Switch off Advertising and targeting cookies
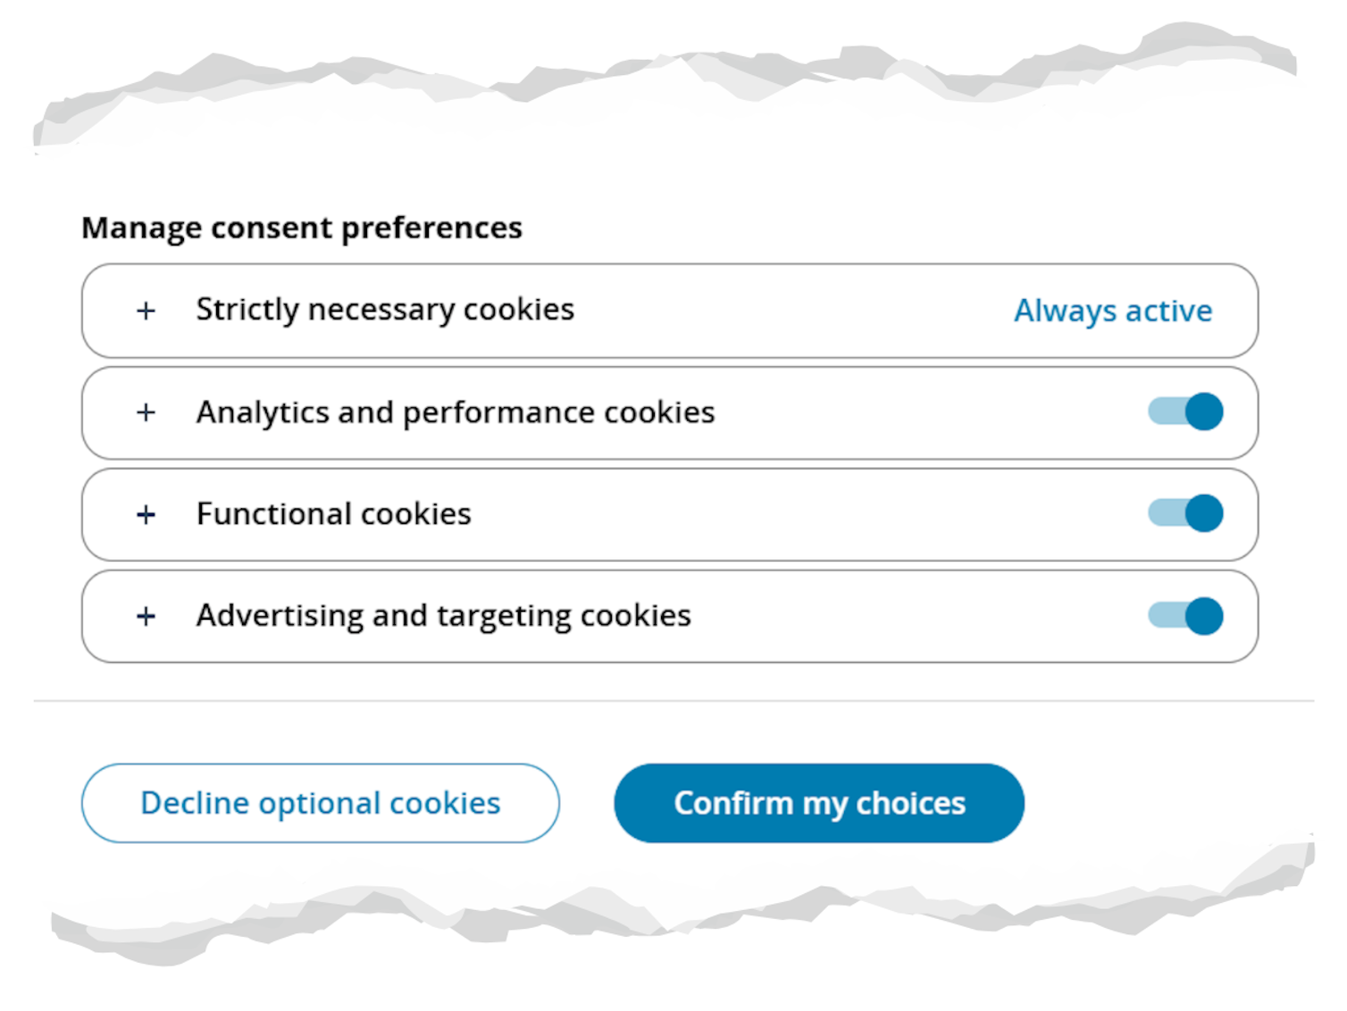The image size is (1347, 1011). point(1184,615)
